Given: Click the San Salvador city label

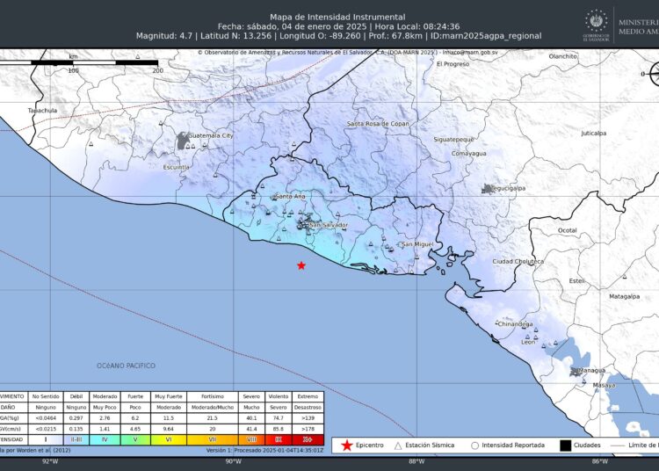Looking at the screenshot, I should [329, 225].
